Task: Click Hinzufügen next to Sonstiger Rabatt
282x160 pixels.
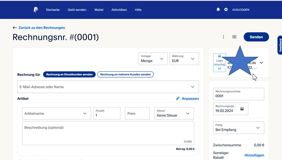Action: [254, 155]
